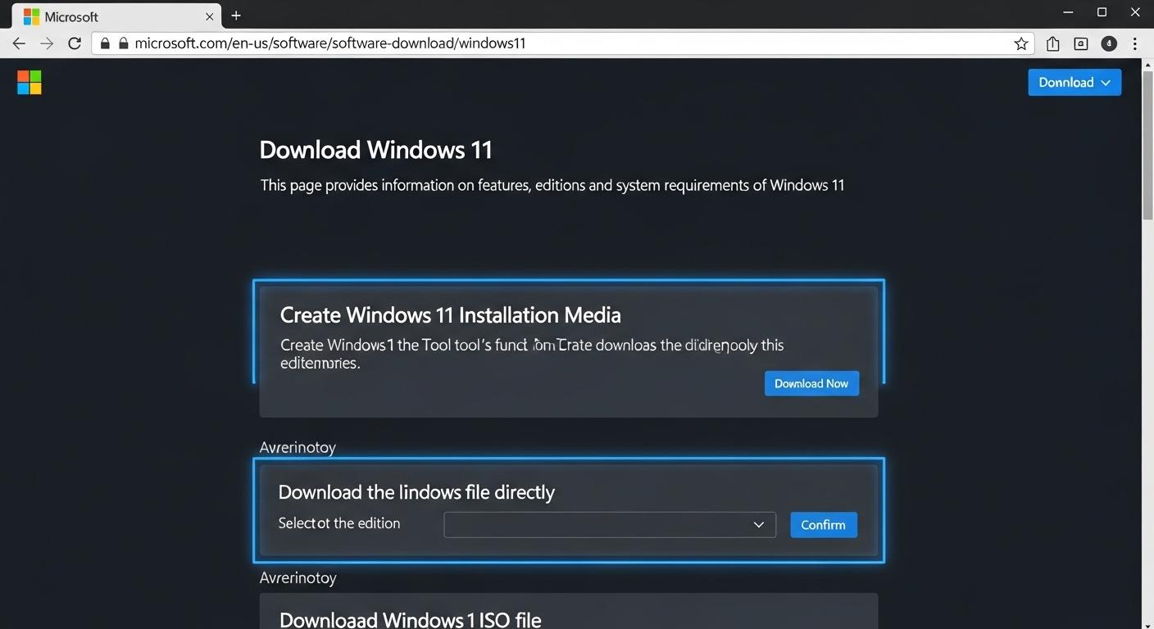
Task: Click Download Now for Installation Media
Action: point(811,383)
